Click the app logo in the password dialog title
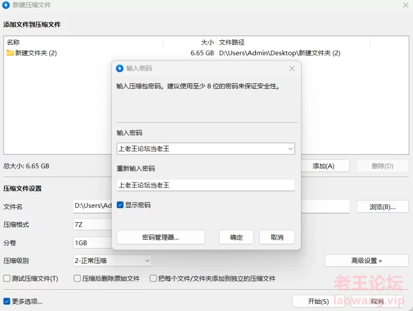The height and width of the screenshot is (311, 413). (120, 69)
